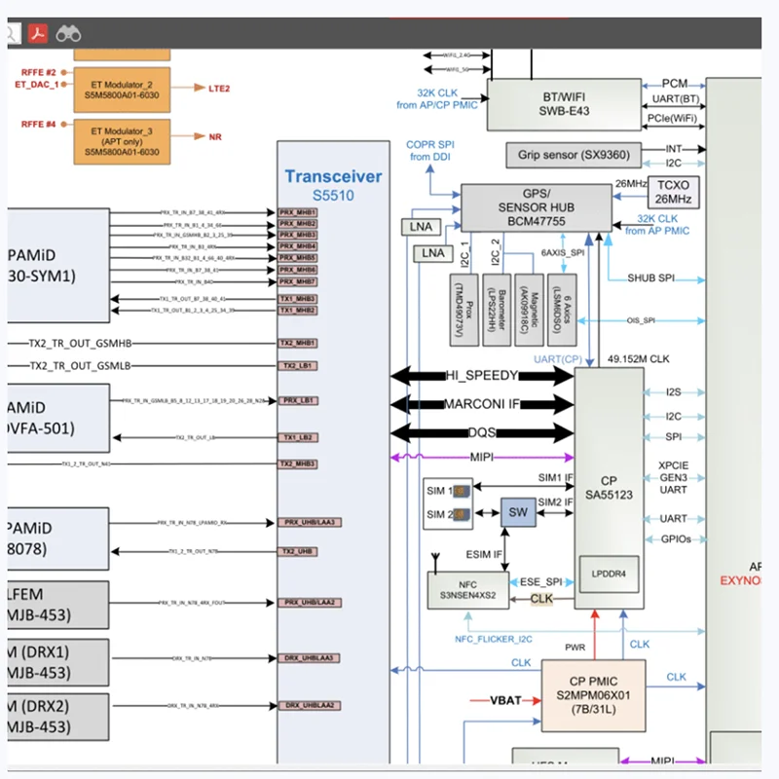Click the 'PRX_LB1' transceiver port
This screenshot has width=779, height=779.
298,400
